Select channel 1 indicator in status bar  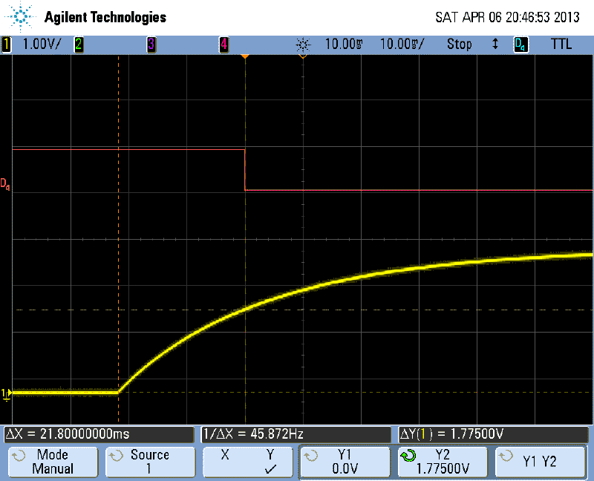coord(7,45)
